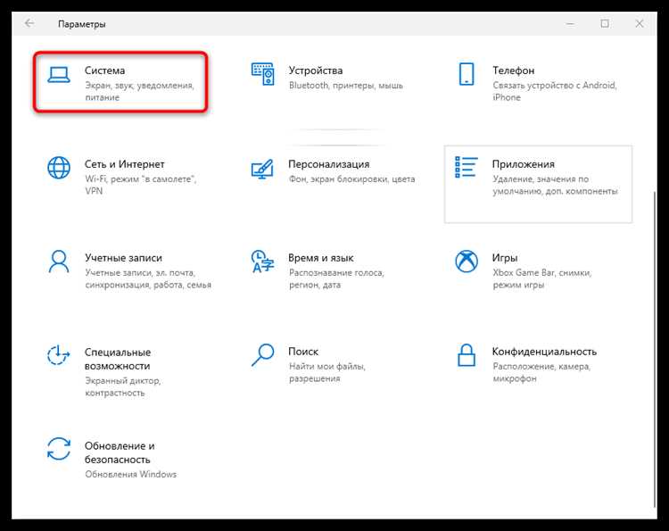Click the Приложения list icon

[467, 167]
